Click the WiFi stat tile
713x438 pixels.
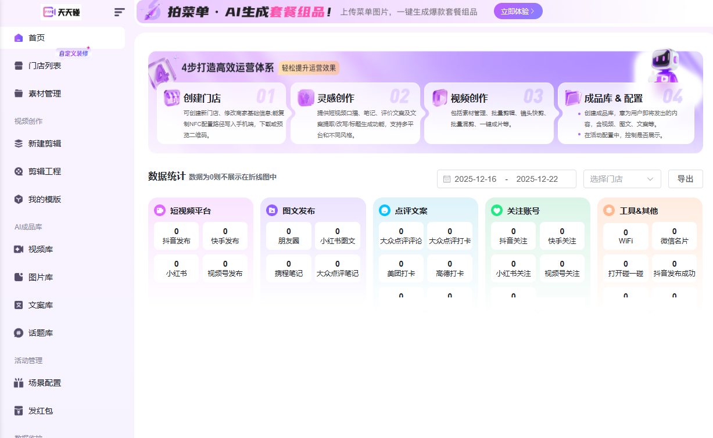tap(626, 236)
